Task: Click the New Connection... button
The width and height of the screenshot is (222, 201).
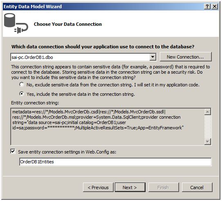Action: (186, 57)
